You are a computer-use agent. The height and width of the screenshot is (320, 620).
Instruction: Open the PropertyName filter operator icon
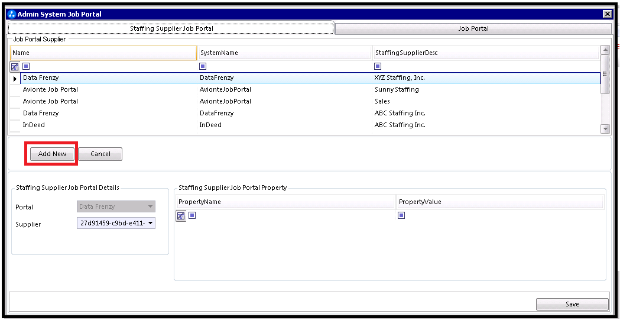pyautogui.click(x=192, y=215)
